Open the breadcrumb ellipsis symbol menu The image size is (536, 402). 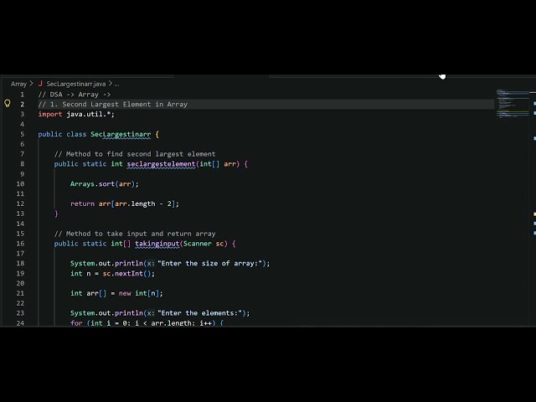tap(116, 84)
